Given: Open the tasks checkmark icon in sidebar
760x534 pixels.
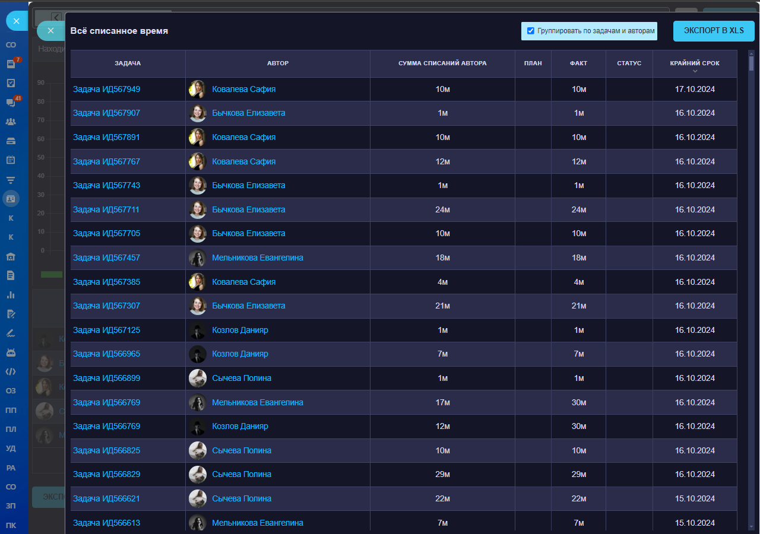Looking at the screenshot, I should 11,83.
